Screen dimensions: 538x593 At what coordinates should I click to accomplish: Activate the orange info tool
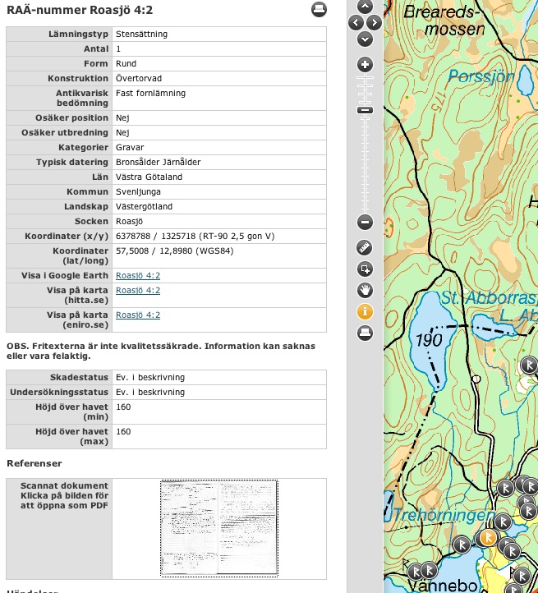[x=366, y=311]
